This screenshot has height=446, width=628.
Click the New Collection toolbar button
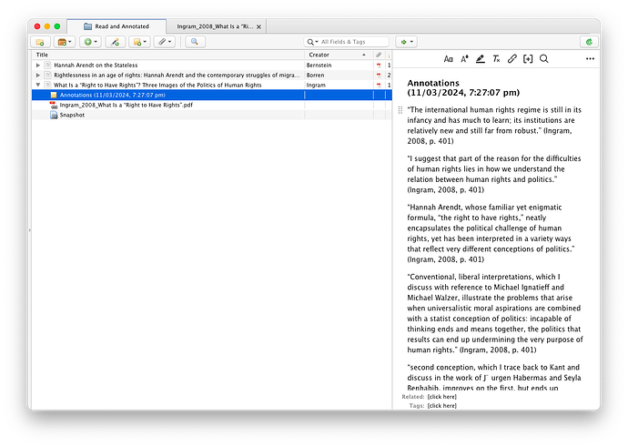pos(40,42)
